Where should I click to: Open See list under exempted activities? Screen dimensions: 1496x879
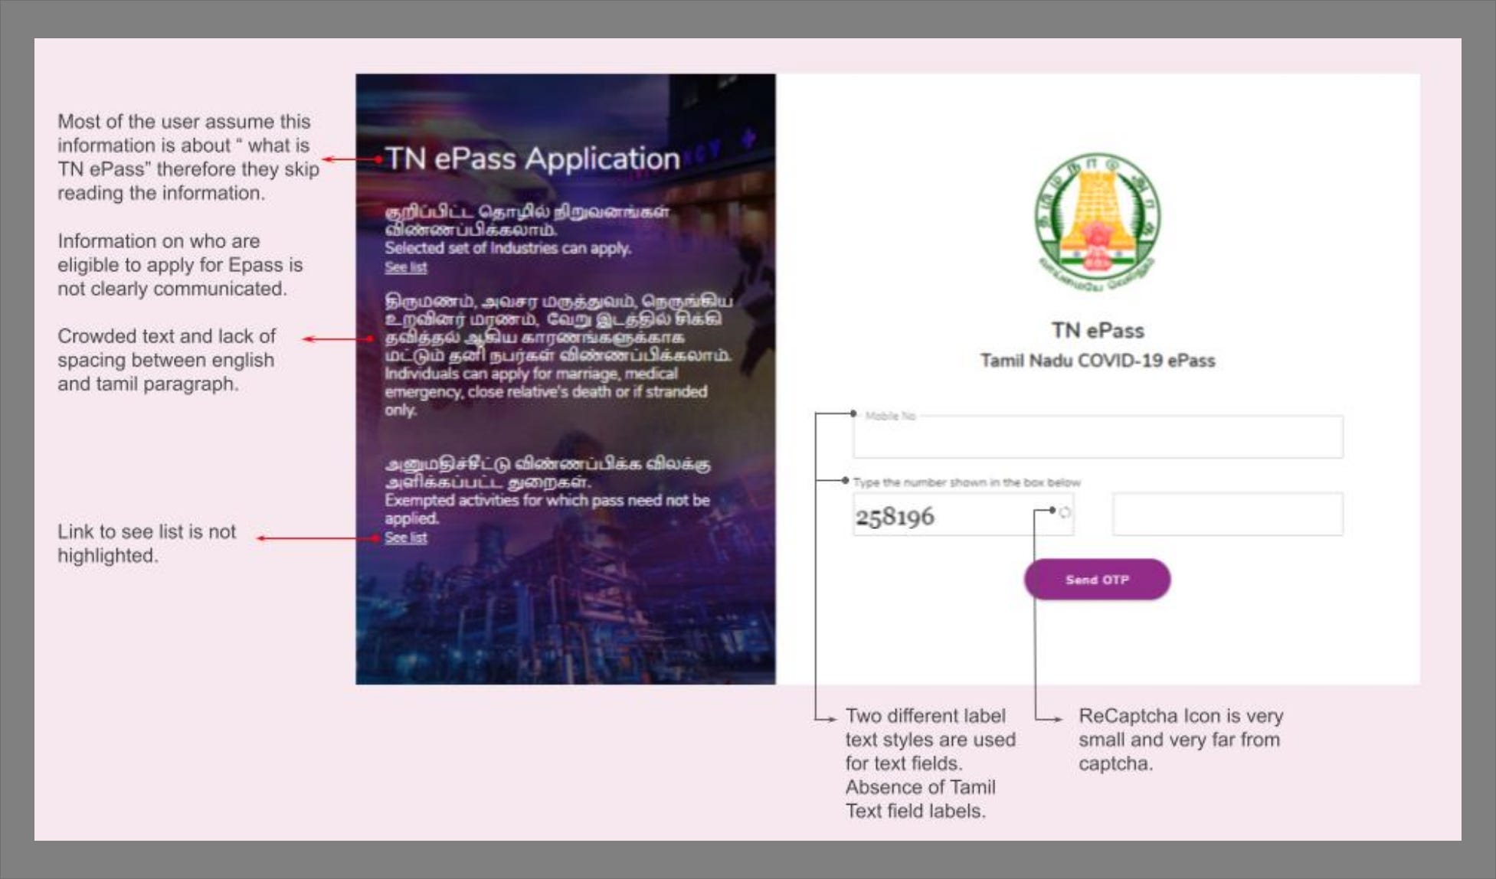tap(406, 538)
